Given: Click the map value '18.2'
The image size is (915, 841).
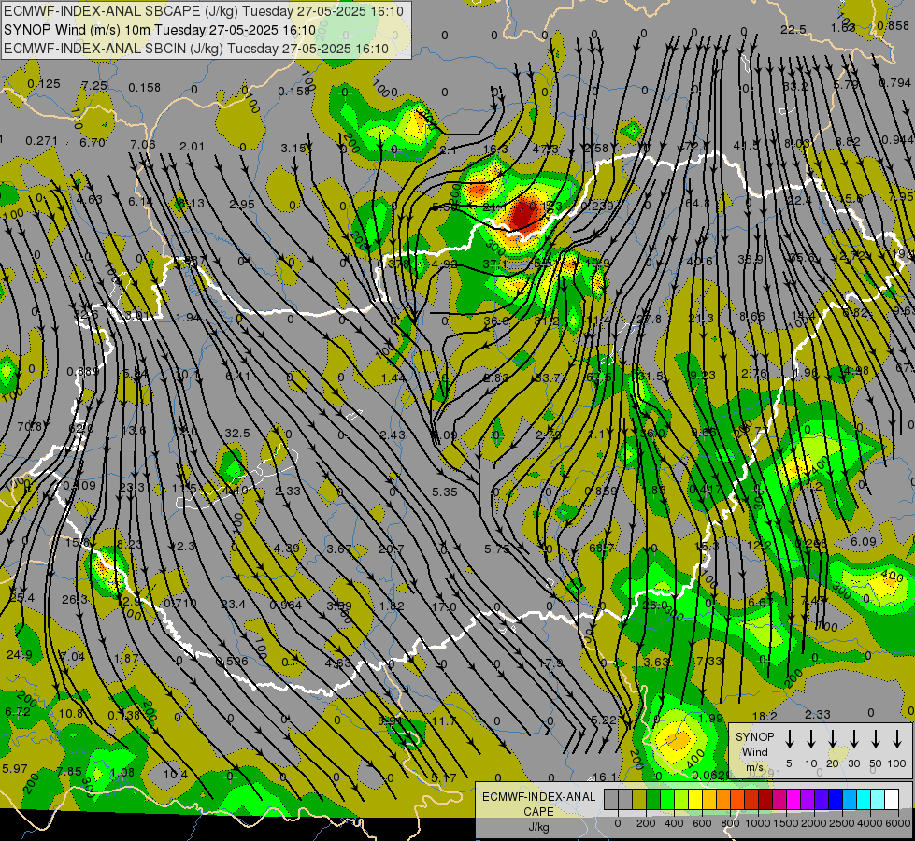Looking at the screenshot, I should 765,716.
